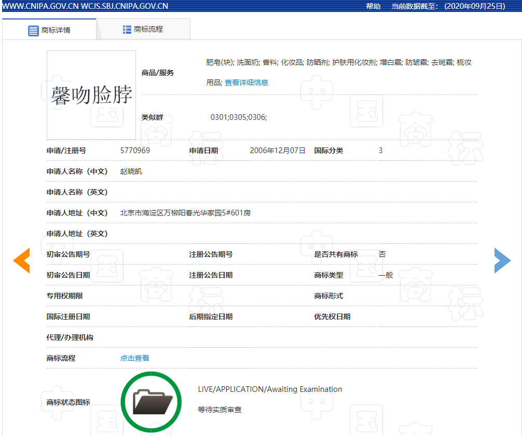This screenshot has width=522, height=436.
Task: Click 帮助 in the top bar
Action: (373, 6)
